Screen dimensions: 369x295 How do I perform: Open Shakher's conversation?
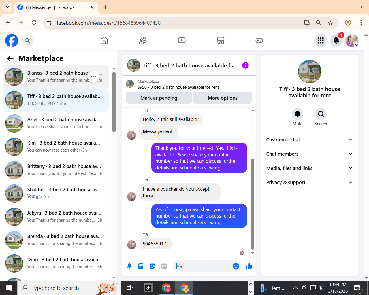pyautogui.click(x=56, y=193)
